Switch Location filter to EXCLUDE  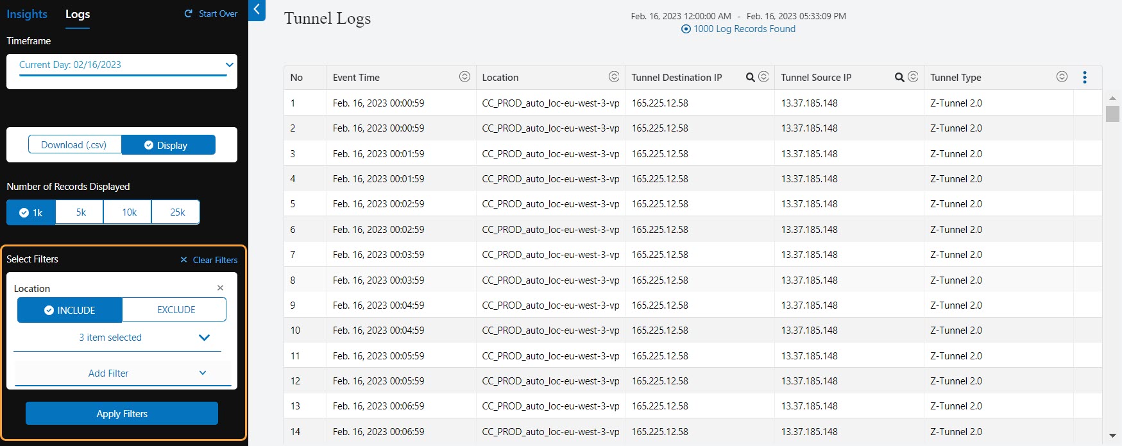click(x=175, y=310)
